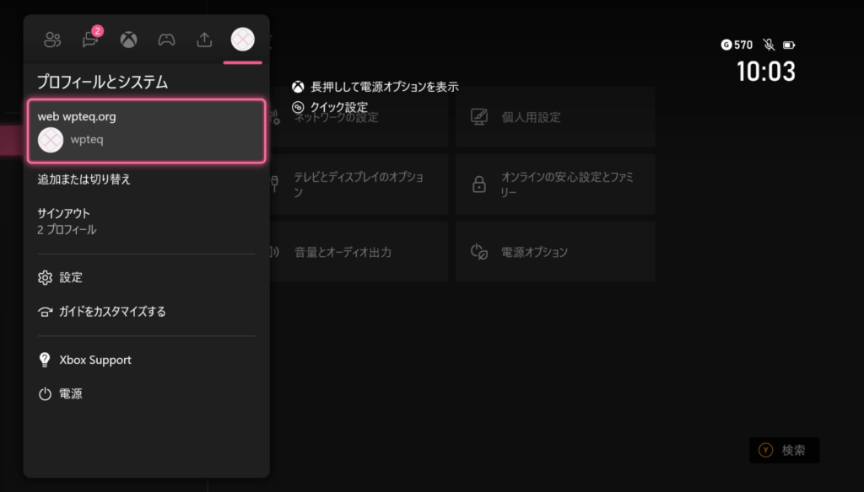Click the Xbox Support lightbulb icon
Viewport: 864px width, 492px height.
point(45,360)
